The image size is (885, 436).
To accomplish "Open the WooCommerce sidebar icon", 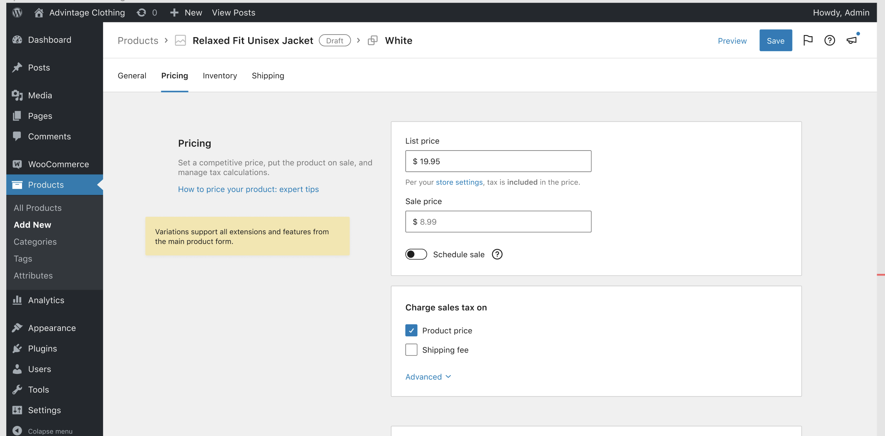I will click(x=17, y=164).
